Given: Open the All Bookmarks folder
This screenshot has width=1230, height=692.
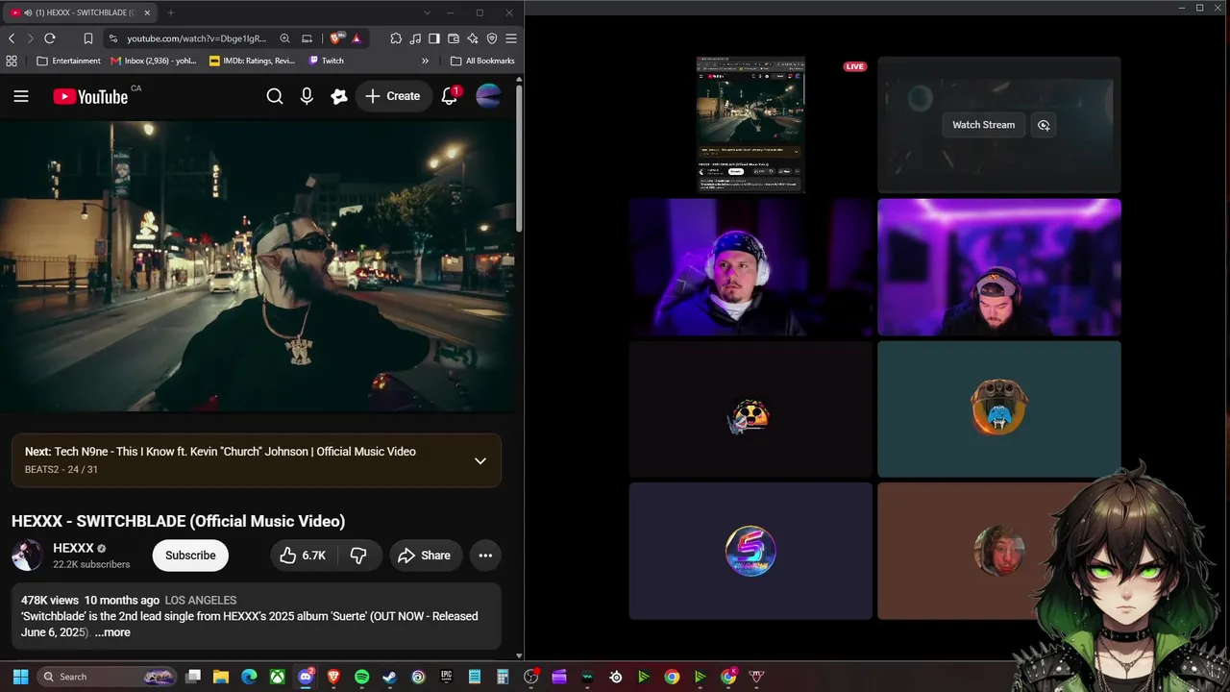Looking at the screenshot, I should point(482,61).
